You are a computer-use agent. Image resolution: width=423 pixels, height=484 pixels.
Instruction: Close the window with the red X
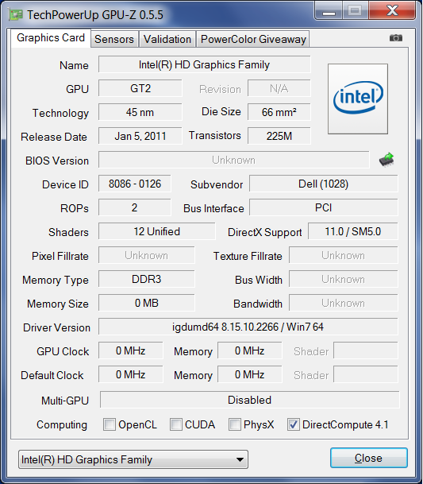392,10
